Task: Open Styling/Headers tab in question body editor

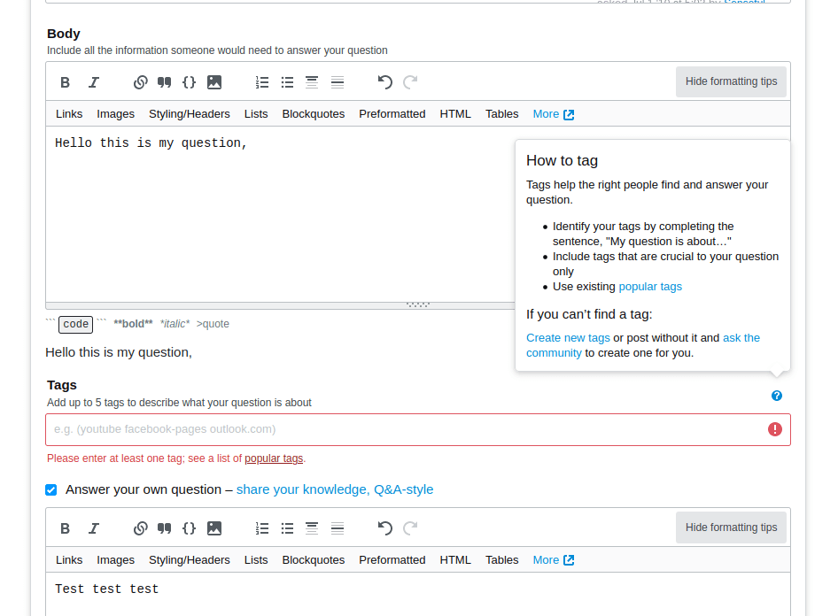Action: (x=190, y=113)
